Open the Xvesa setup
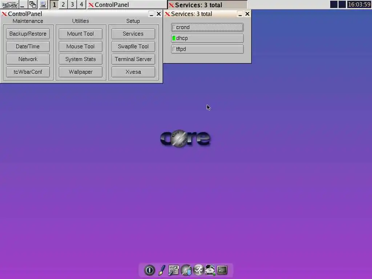This screenshot has width=372, height=279. click(133, 72)
